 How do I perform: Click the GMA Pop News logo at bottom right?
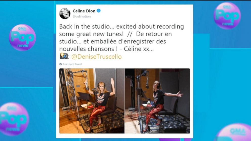pyautogui.click(x=235, y=132)
